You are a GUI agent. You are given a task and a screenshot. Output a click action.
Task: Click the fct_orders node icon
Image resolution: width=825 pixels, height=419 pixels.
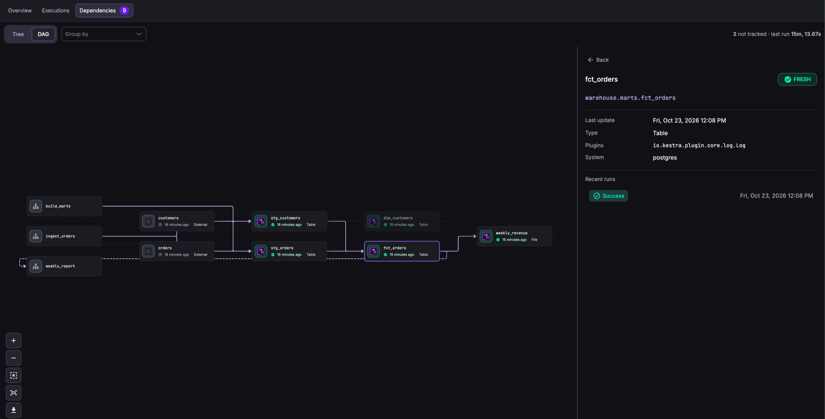[373, 251]
